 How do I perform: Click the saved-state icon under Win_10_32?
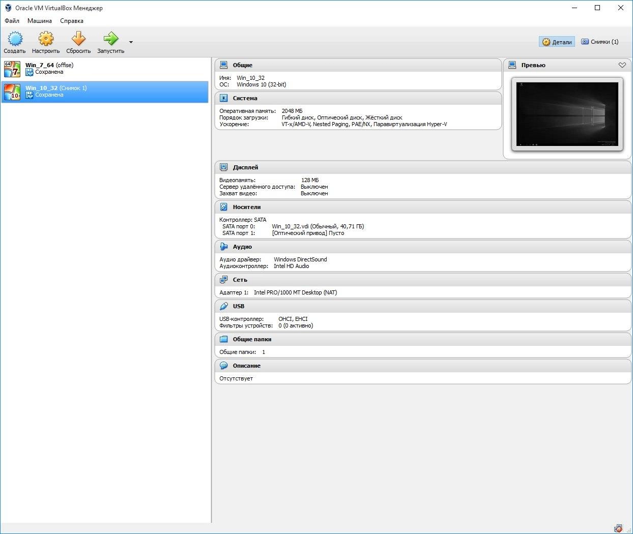point(30,95)
